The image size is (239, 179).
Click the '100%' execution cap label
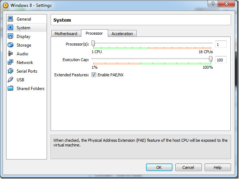click(208, 67)
